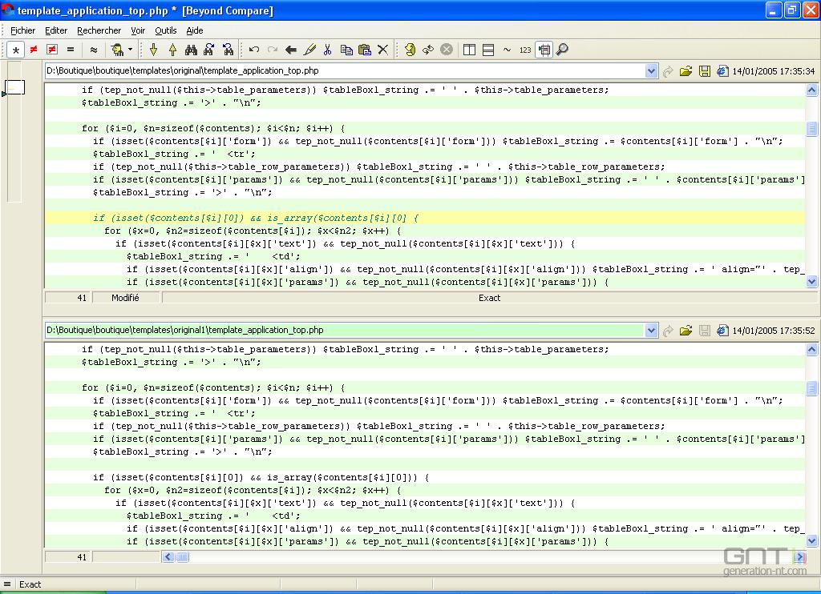This screenshot has height=594, width=821.
Task: Click the previous difference up arrow
Action: (172, 50)
